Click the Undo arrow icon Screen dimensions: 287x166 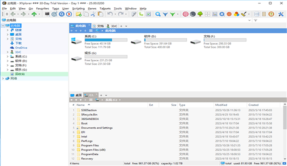[110, 14]
